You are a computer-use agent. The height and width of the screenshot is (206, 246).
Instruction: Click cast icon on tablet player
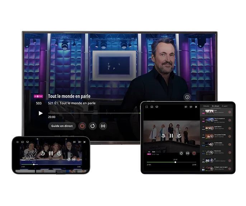152,107
